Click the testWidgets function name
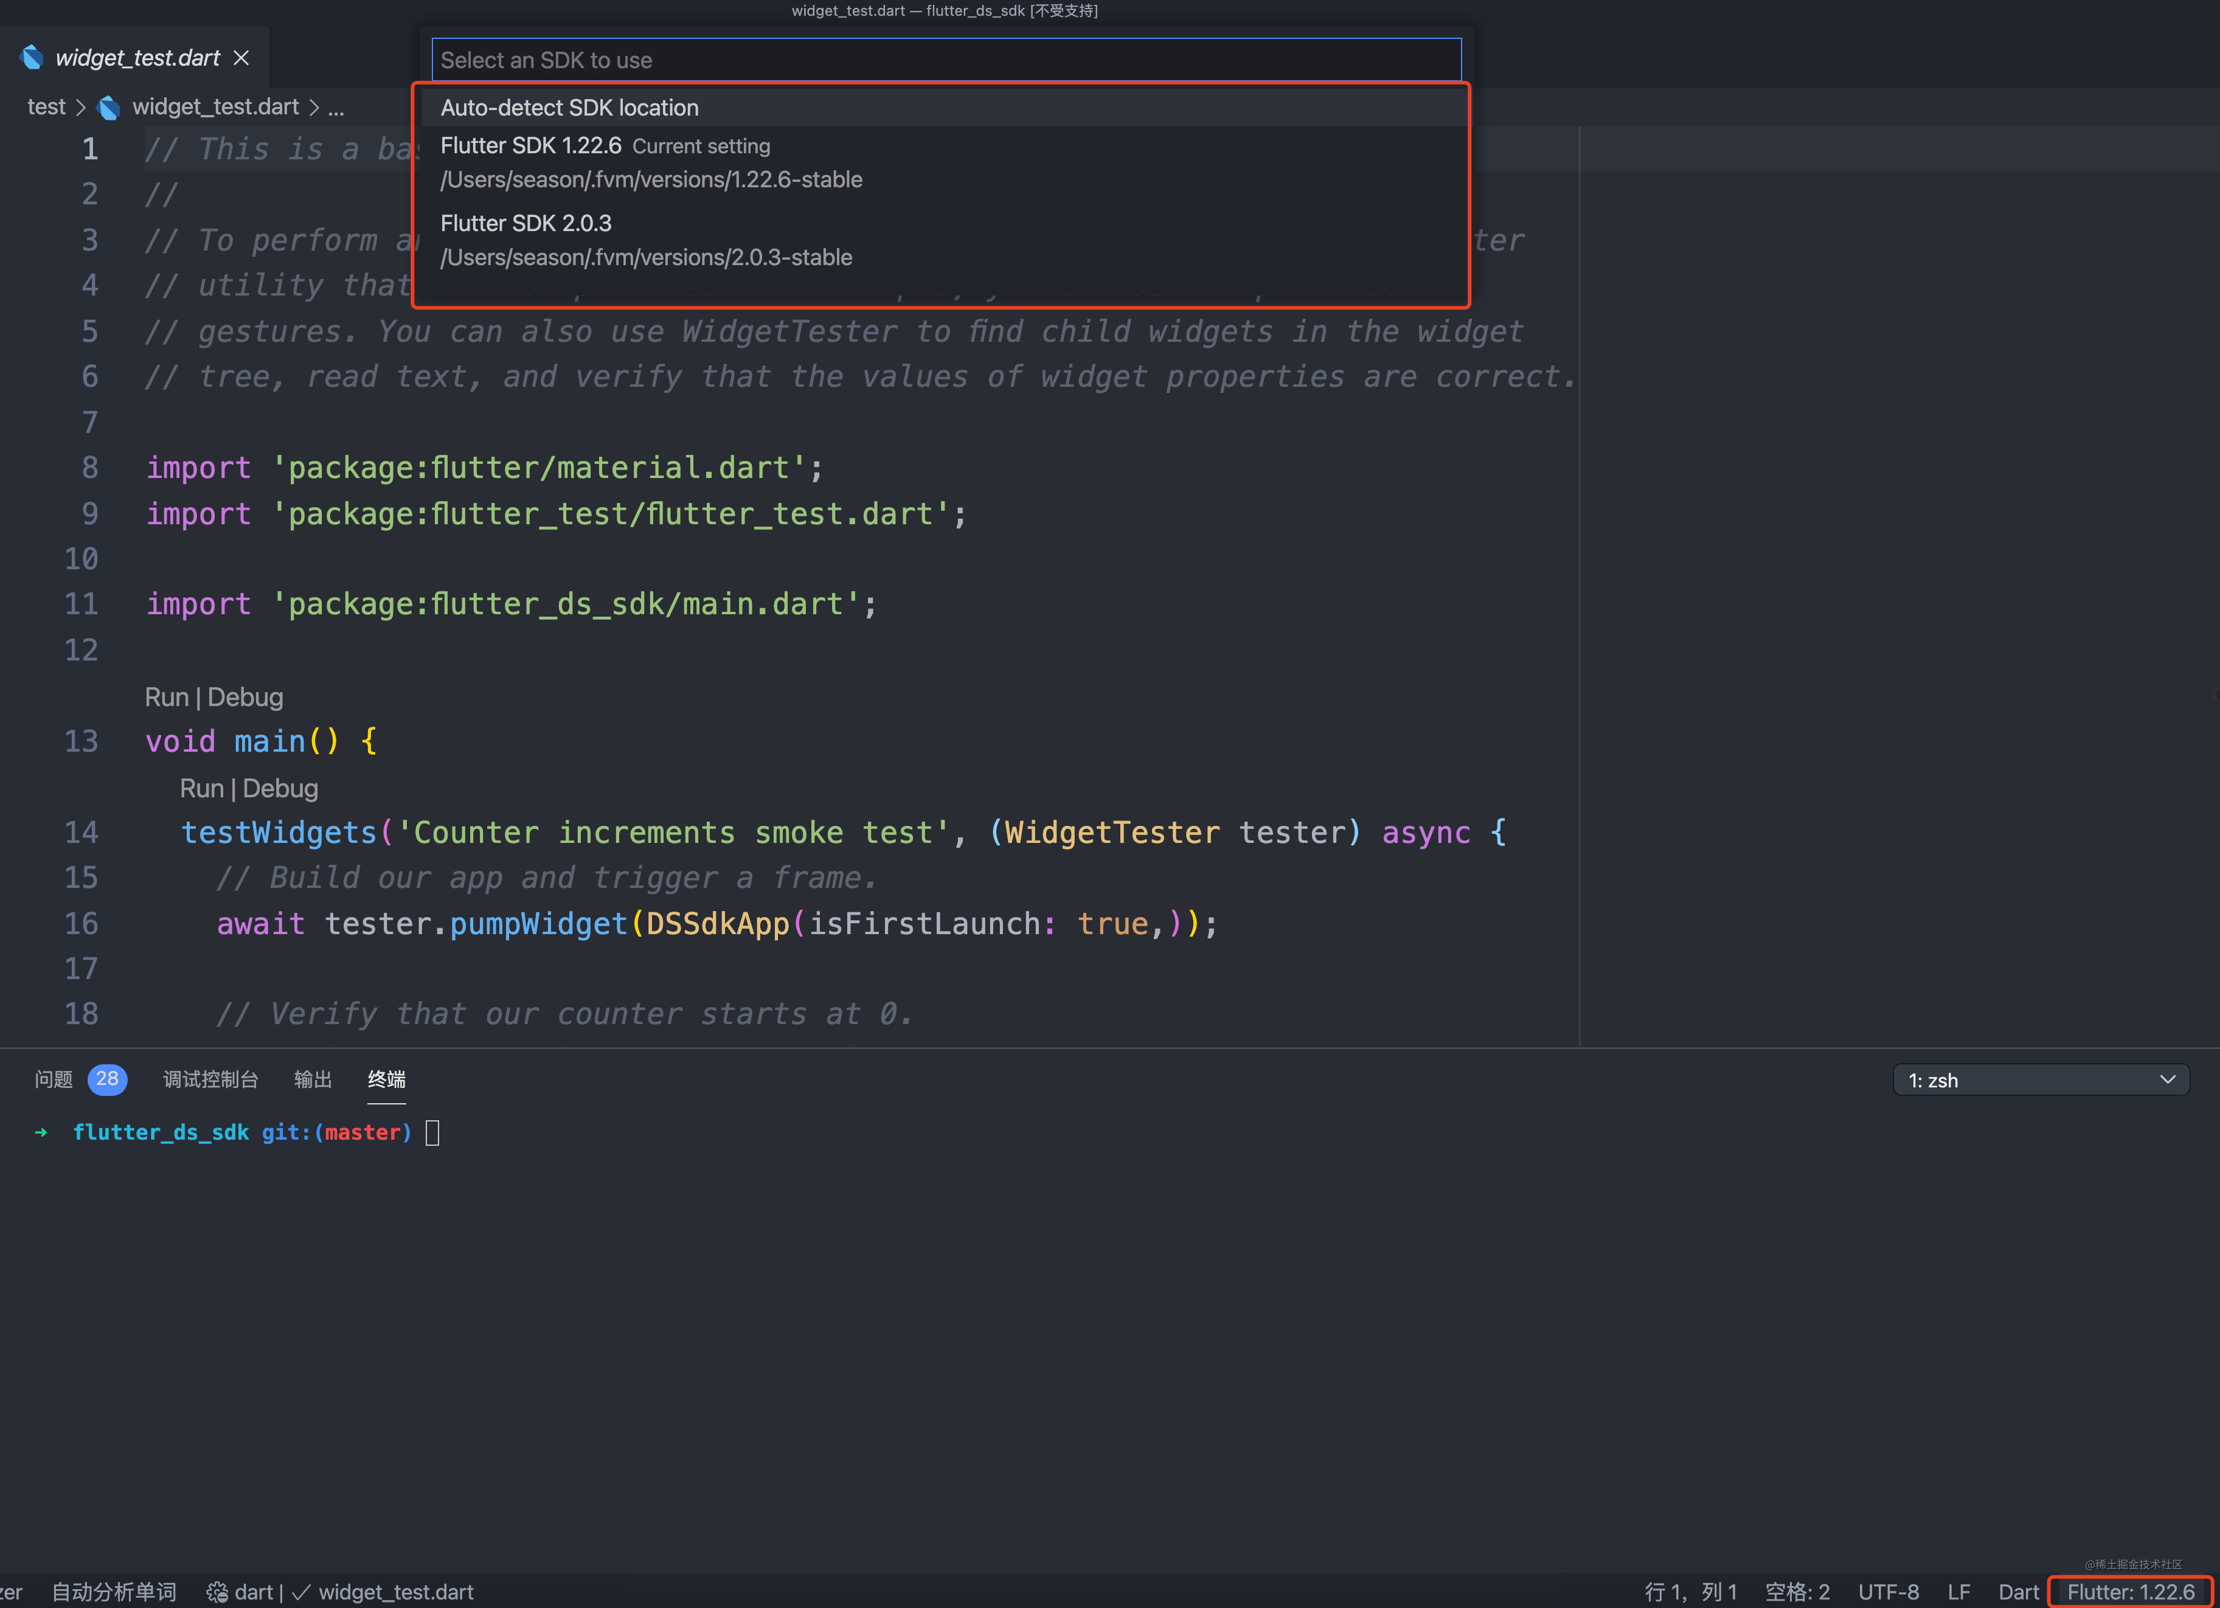 click(x=279, y=832)
